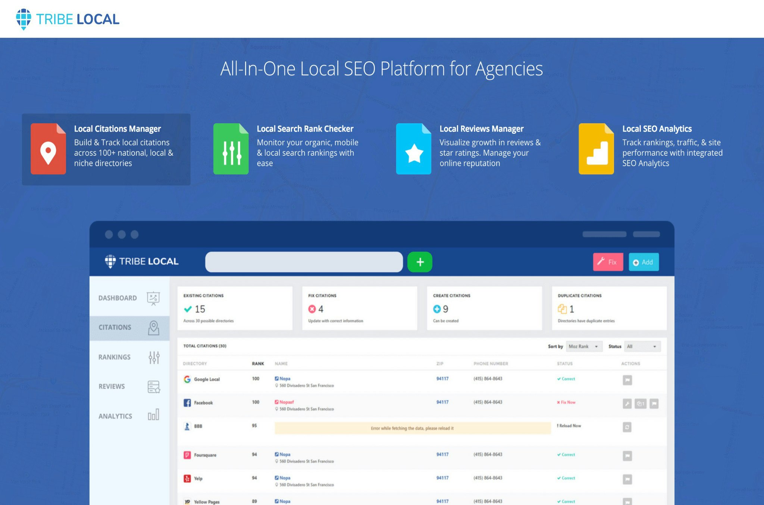Click the yellow Local SEO Analytics icon

[x=596, y=149]
